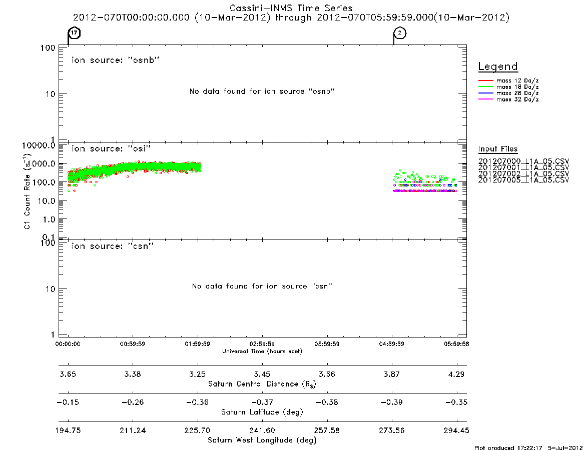The image size is (583, 450).
Task: Select input file 201207000_L1A_05.CSV
Action: [523, 161]
